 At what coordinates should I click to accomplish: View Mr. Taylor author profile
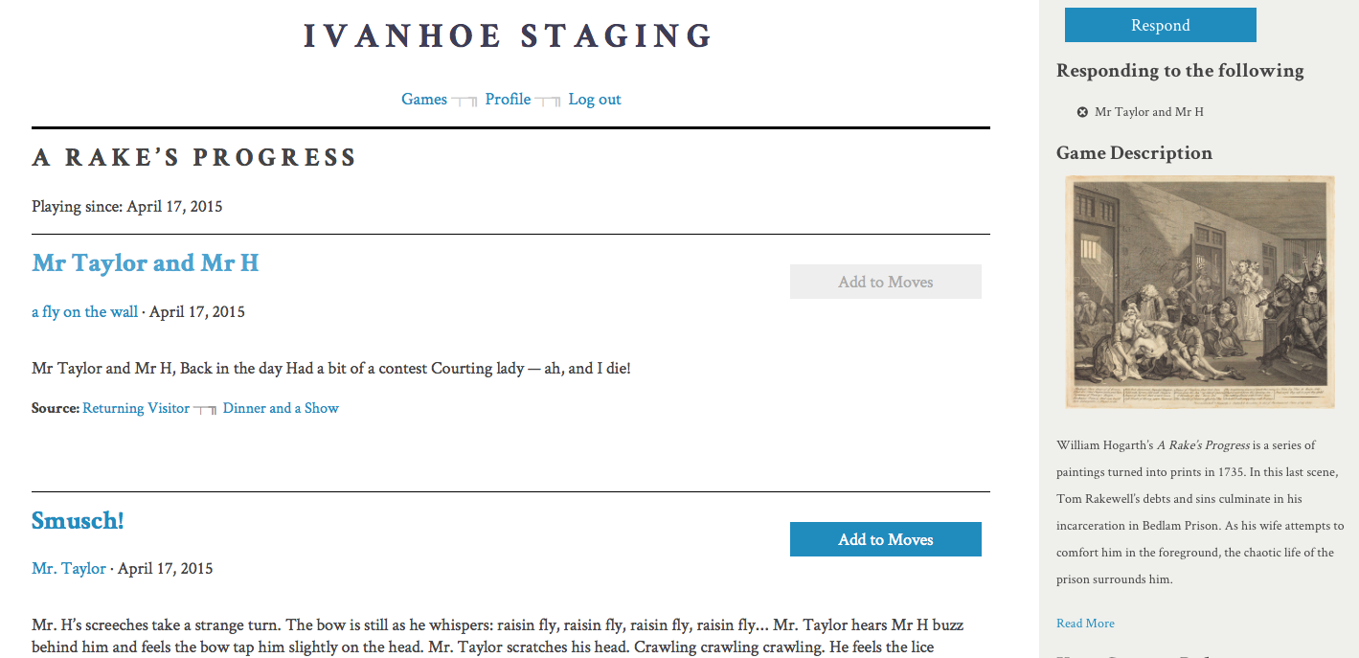[69, 569]
